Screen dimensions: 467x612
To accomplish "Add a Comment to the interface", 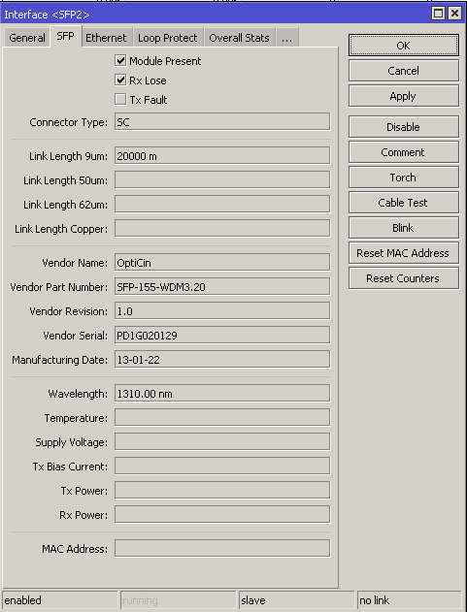I will click(404, 152).
